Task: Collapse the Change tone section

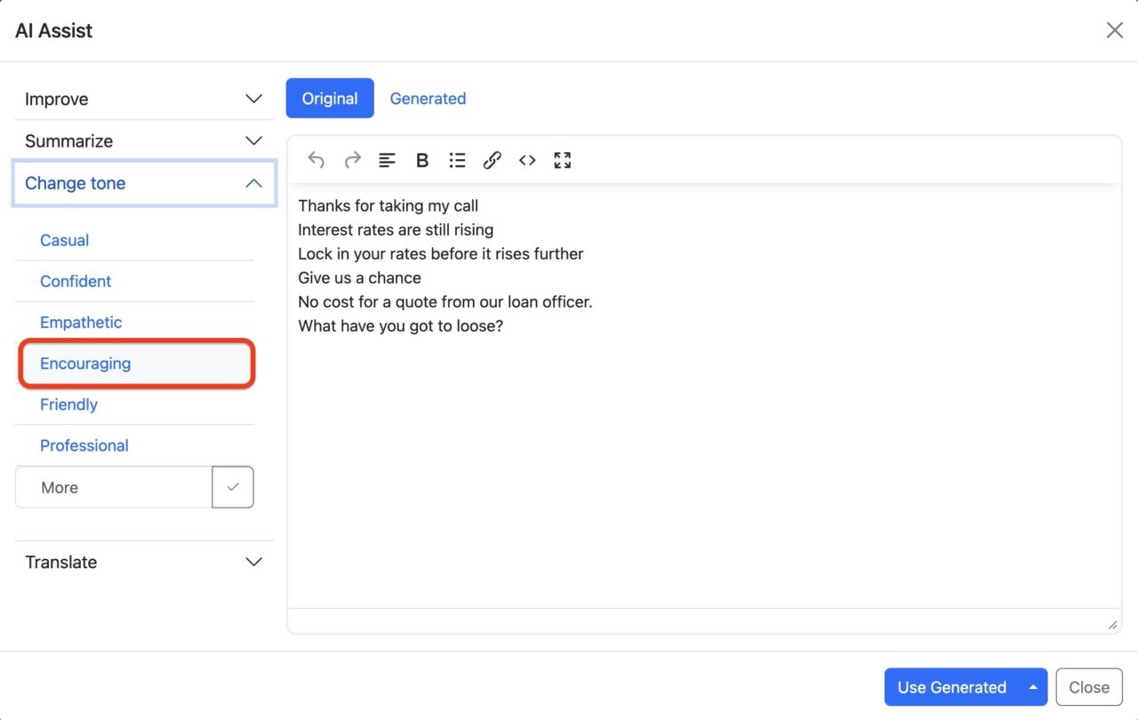Action: pyautogui.click(x=144, y=183)
